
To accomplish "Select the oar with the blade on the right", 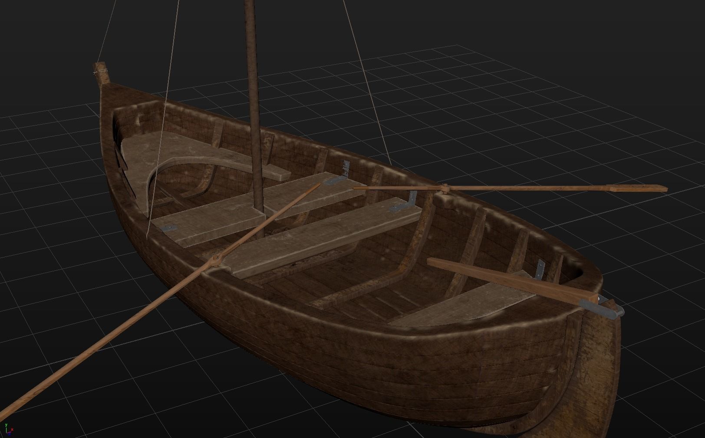I will point(510,188).
